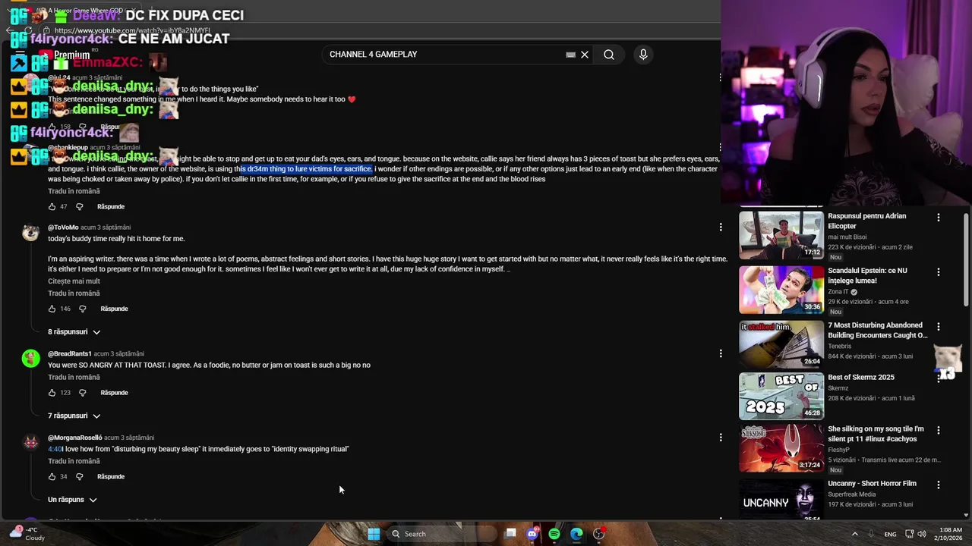Expand Un răspuns under @MorganaRoselló
Viewport: 972px width, 546px height.
pos(72,500)
